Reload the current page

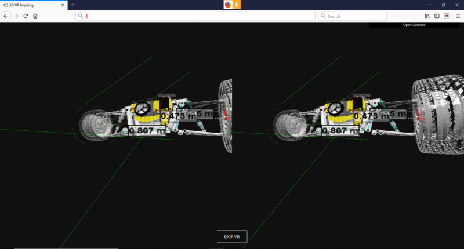[26, 16]
